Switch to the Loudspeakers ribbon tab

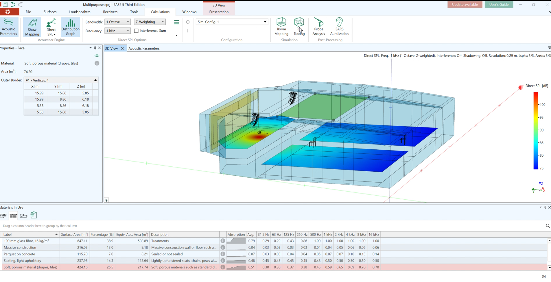[80, 12]
